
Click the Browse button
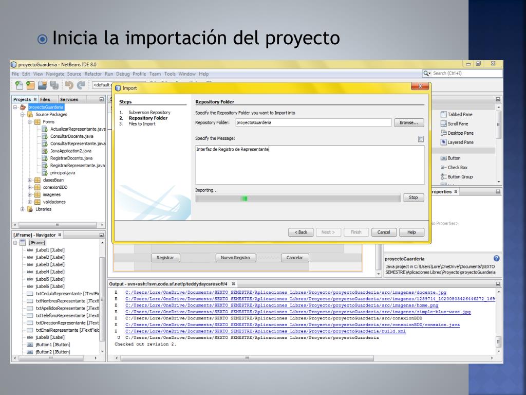tap(409, 122)
